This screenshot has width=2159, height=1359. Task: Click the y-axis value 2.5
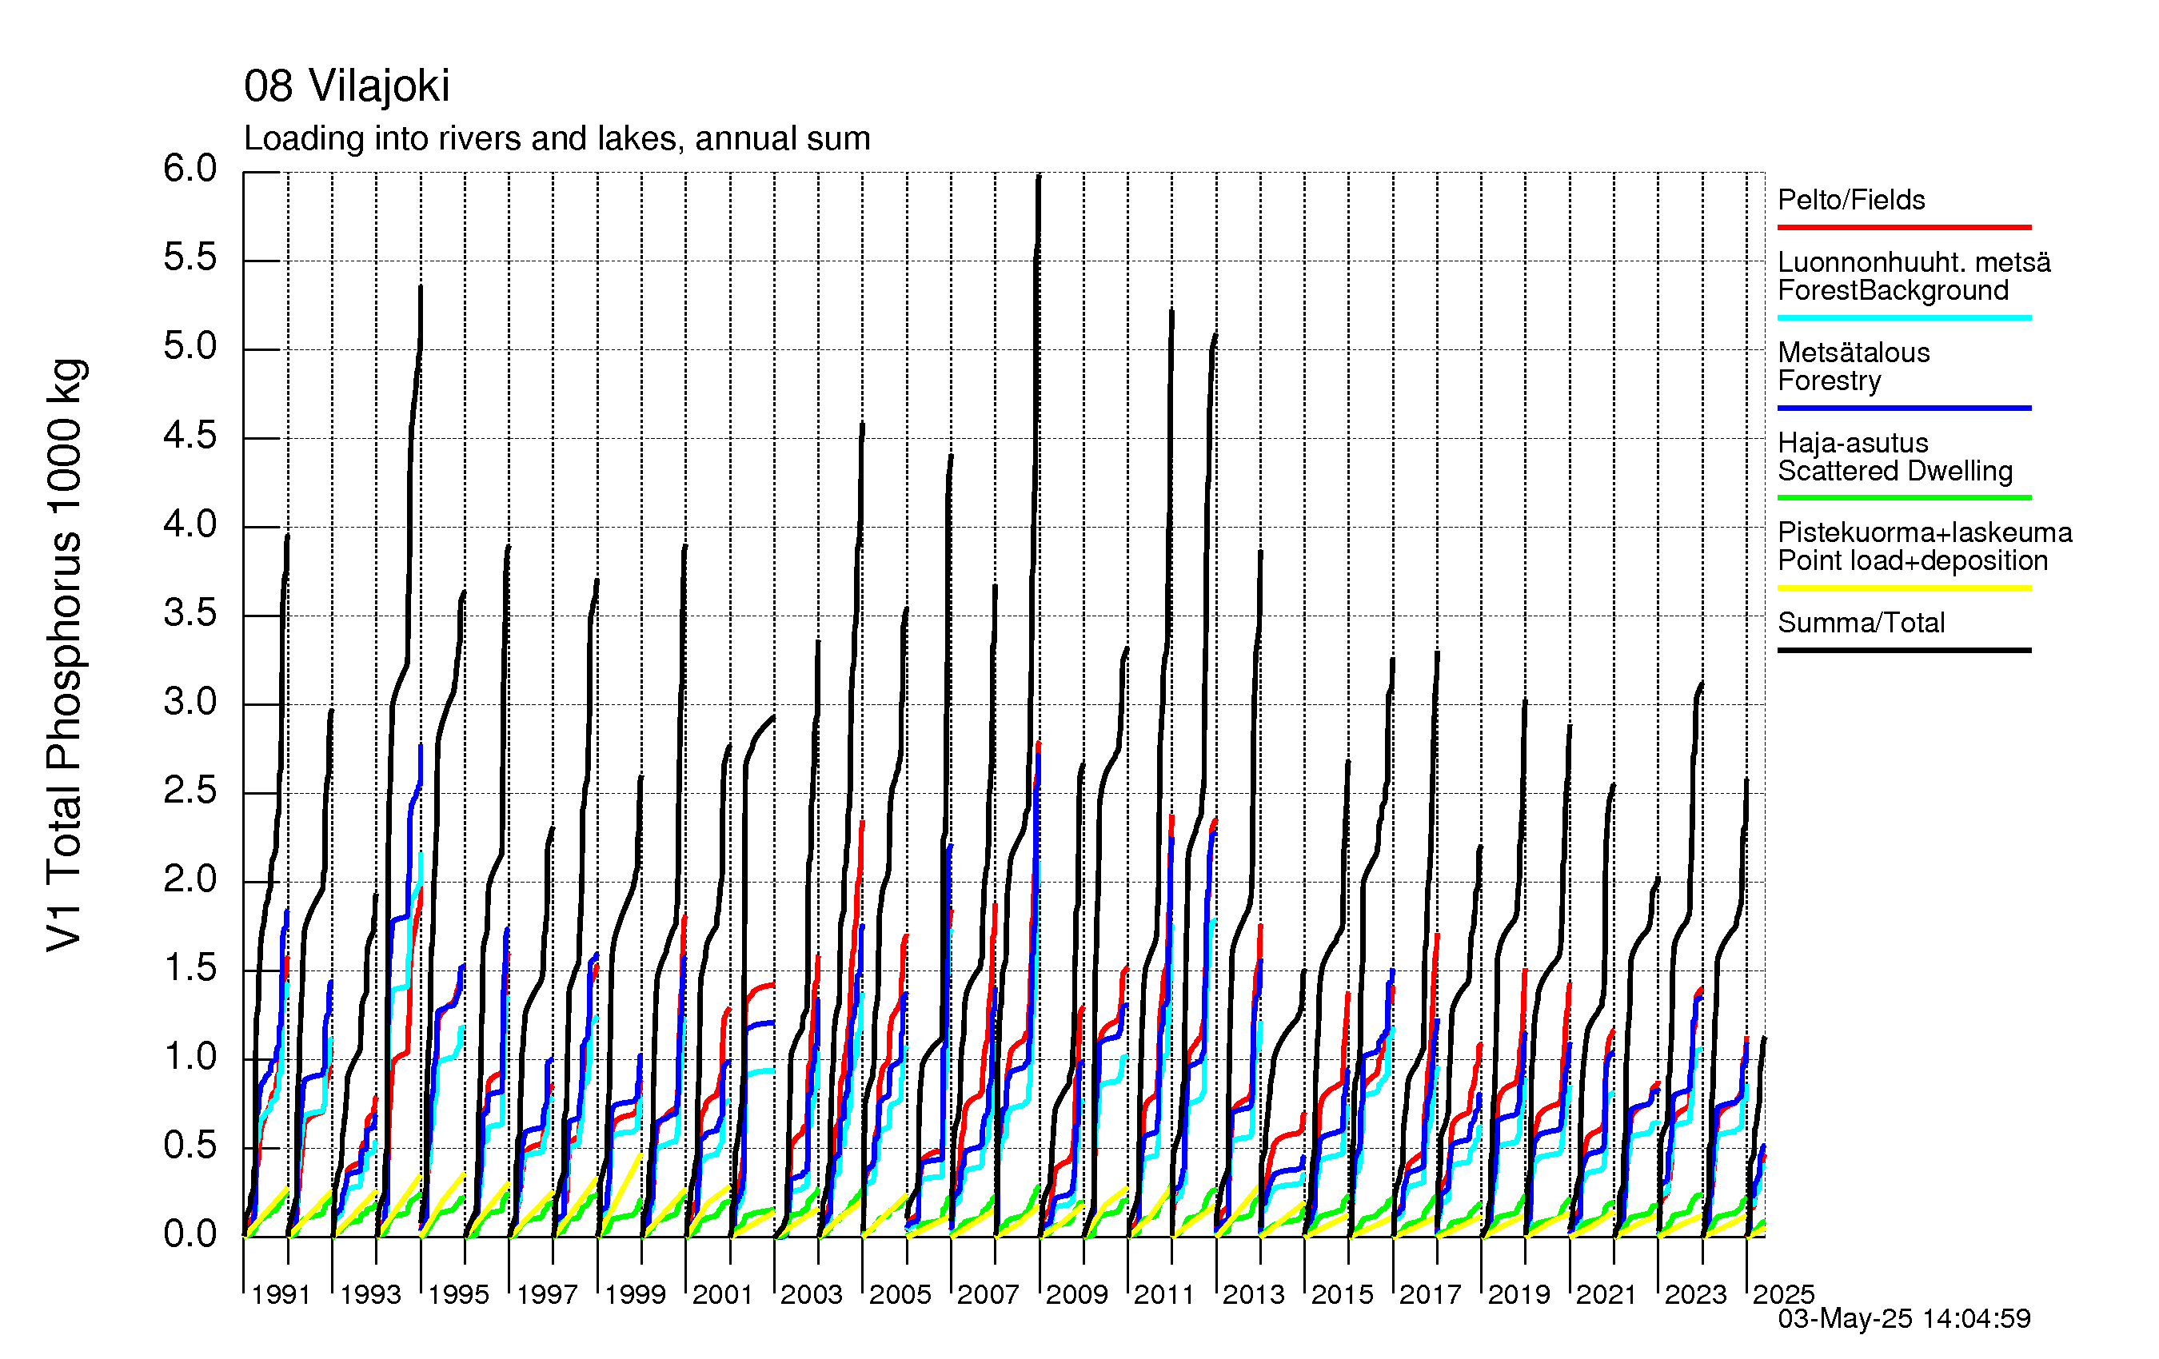tap(190, 791)
